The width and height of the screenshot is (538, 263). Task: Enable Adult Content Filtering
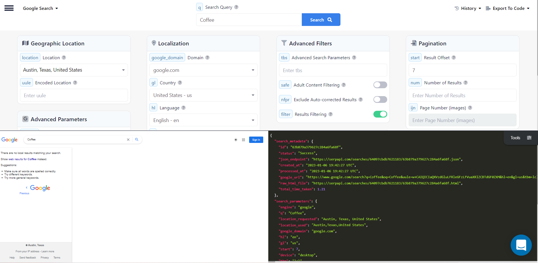tap(380, 85)
